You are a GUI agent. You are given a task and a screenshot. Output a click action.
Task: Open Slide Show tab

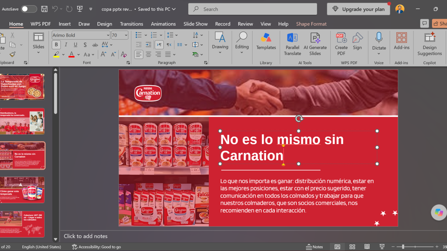pos(196,24)
